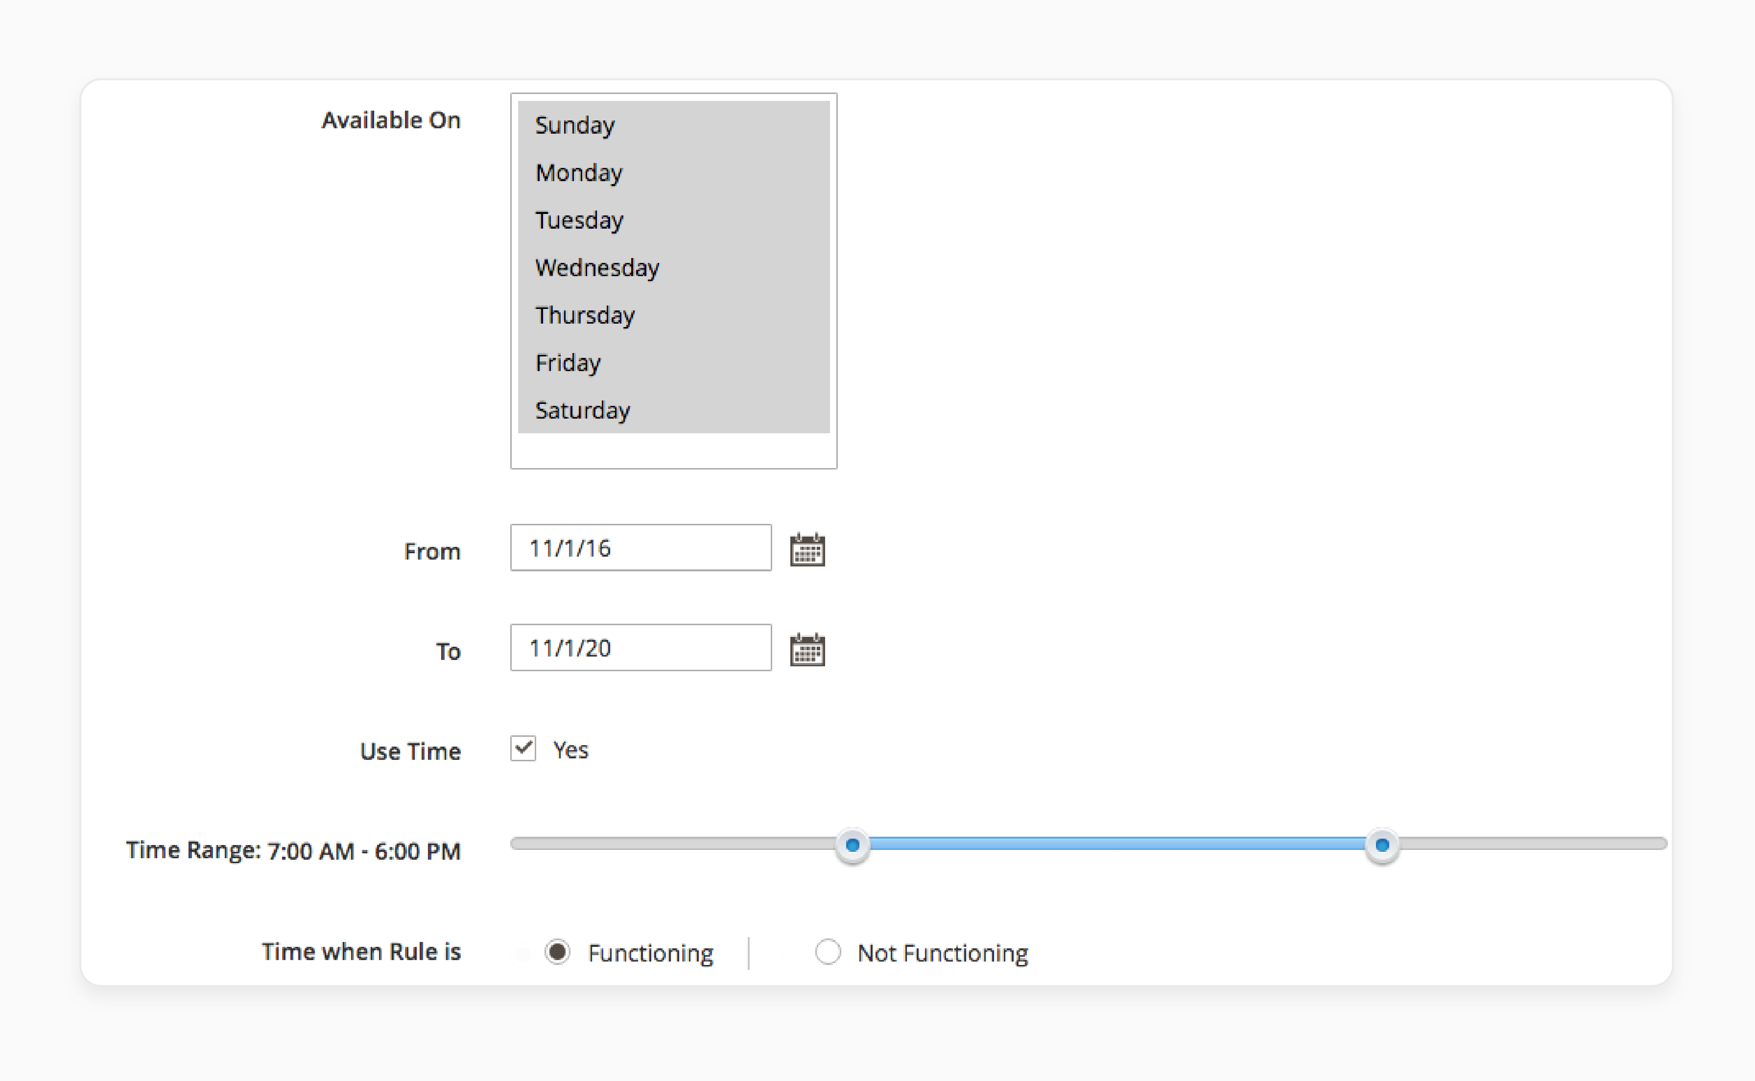Select Friday in Available On list
Screen dimensions: 1755x1081
673,362
